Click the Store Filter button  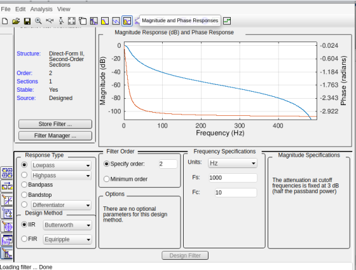55,124
